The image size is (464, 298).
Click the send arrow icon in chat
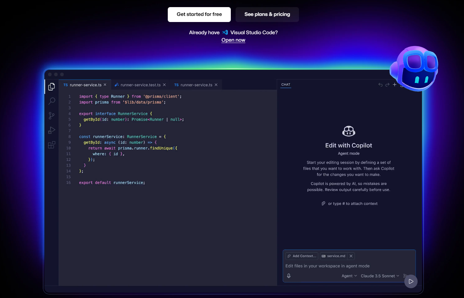point(405,276)
